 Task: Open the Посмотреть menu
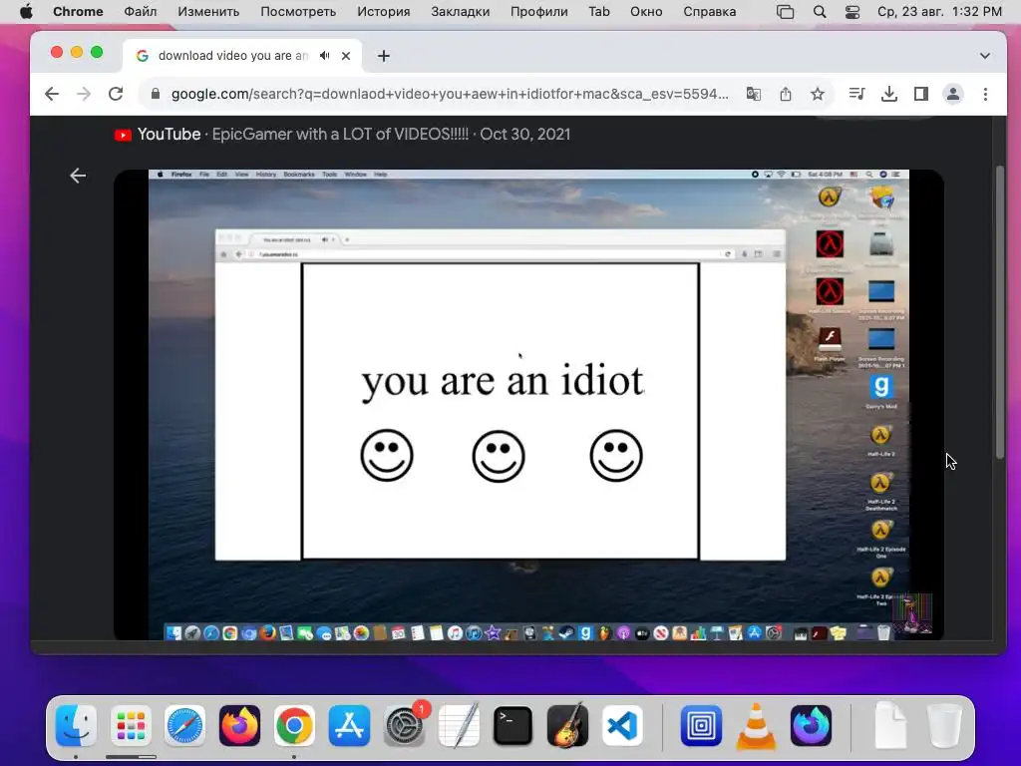tap(298, 12)
